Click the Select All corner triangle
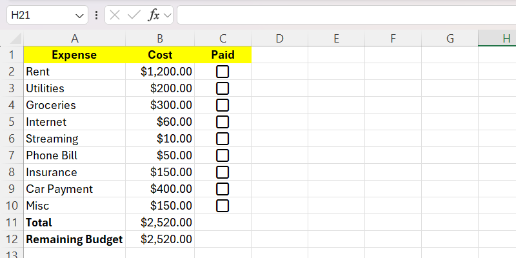The image size is (516, 258). pyautogui.click(x=16, y=39)
